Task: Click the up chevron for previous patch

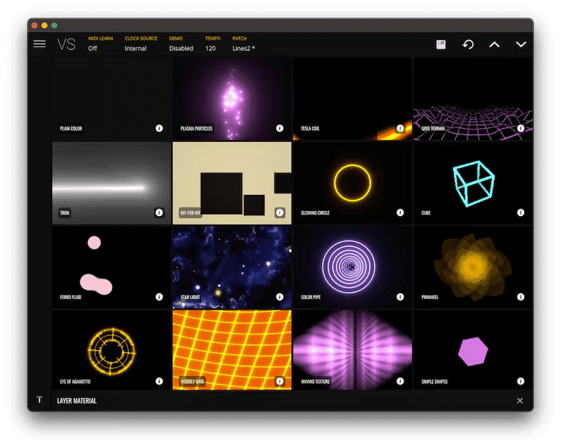Action: (x=495, y=44)
